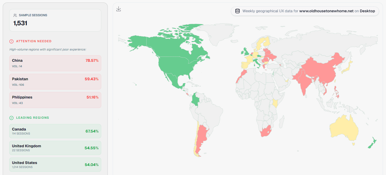
Task: Select the China card showing 78.57%
Action: [55, 63]
